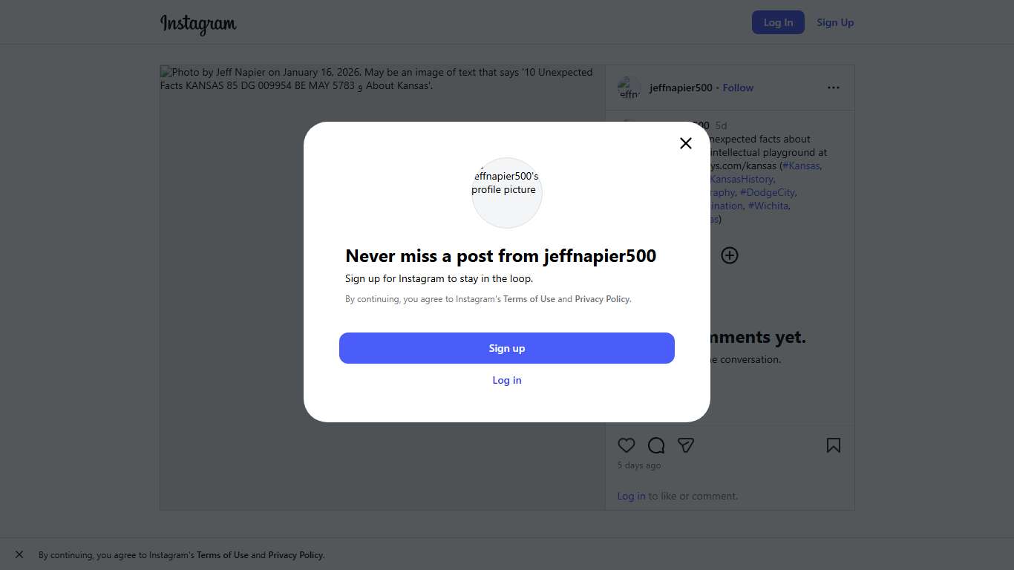Close the sign-up modal dialog
This screenshot has height=570, width=1014.
686,143
